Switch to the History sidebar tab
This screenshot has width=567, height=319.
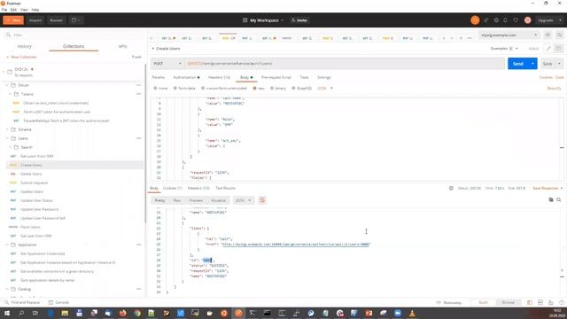point(24,46)
